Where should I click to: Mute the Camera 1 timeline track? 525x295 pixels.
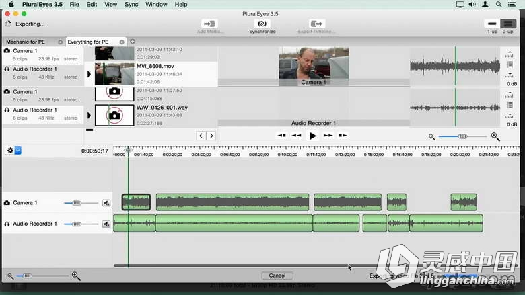pyautogui.click(x=106, y=203)
